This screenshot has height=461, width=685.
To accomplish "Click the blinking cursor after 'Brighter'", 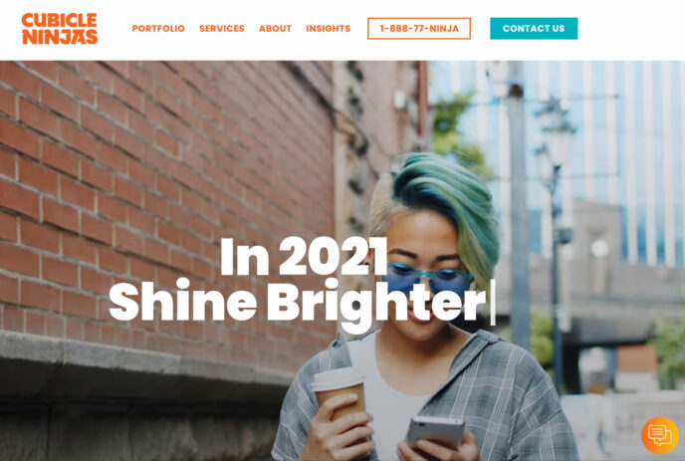I will 493,302.
